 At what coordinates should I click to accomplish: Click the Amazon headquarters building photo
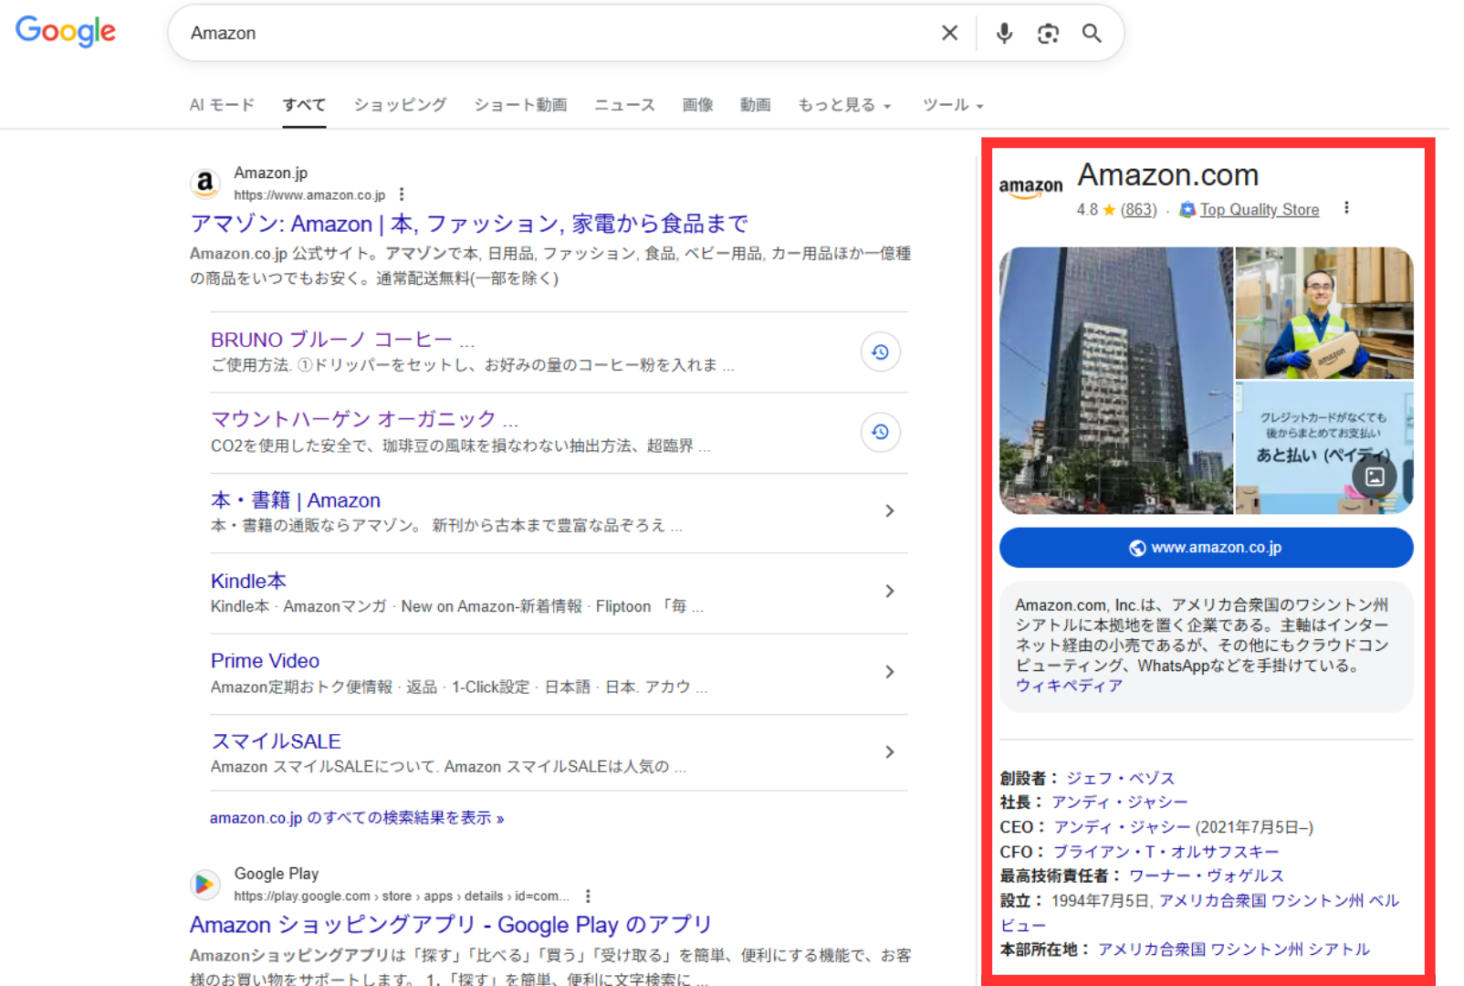pos(1115,380)
